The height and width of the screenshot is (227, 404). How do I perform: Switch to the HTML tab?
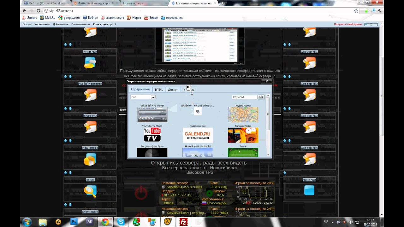(x=159, y=90)
